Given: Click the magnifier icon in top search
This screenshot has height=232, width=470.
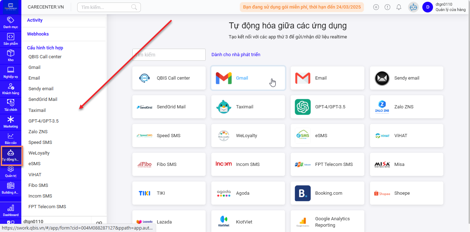Looking at the screenshot, I should pyautogui.click(x=134, y=7).
